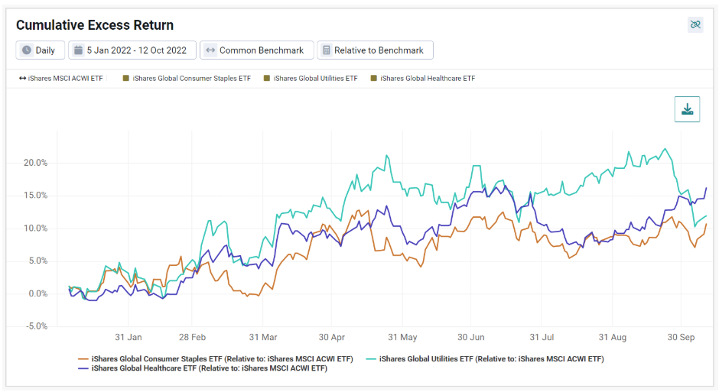This screenshot has width=719, height=392.
Task: Open the Common Benchmark selector
Action: [257, 50]
